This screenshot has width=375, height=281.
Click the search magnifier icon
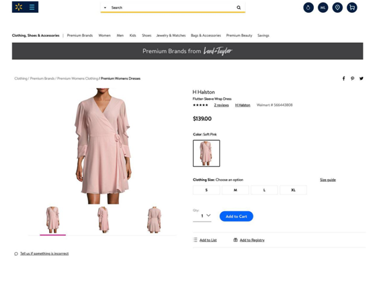pyautogui.click(x=239, y=7)
